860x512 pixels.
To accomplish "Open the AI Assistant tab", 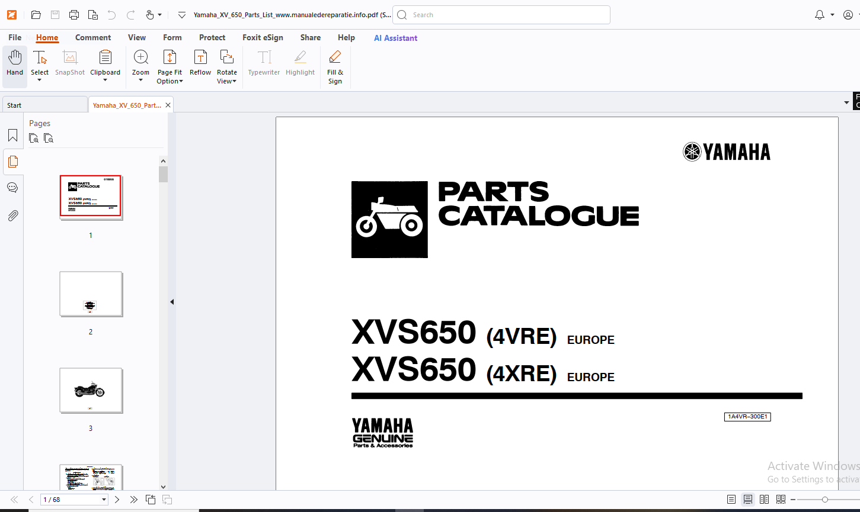I will click(x=395, y=38).
